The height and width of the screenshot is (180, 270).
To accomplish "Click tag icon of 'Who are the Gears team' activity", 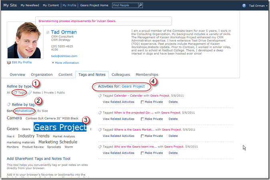I will coord(100,147).
